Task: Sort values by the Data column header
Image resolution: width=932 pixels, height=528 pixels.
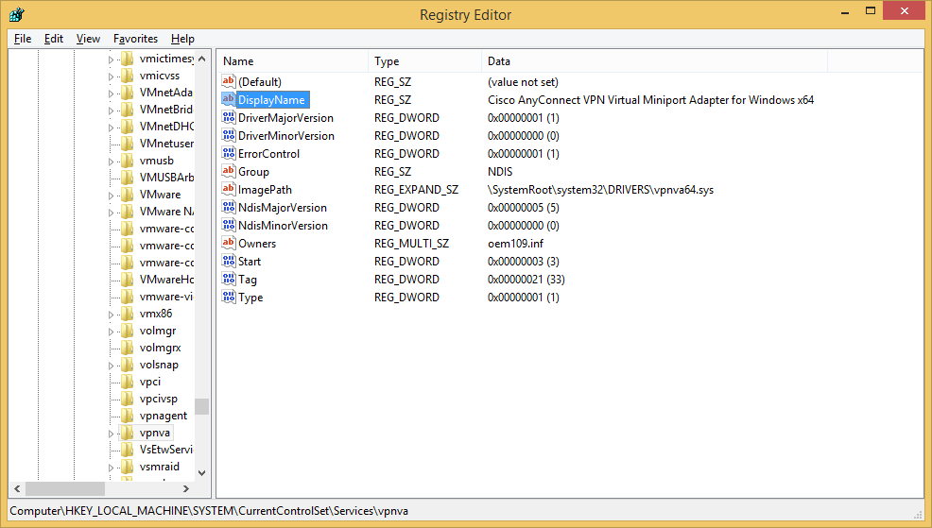Action: pos(654,60)
